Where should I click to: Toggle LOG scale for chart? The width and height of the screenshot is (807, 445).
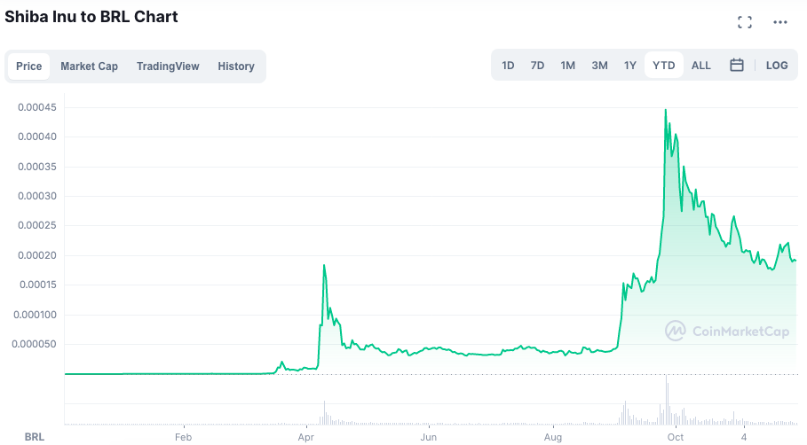[777, 66]
